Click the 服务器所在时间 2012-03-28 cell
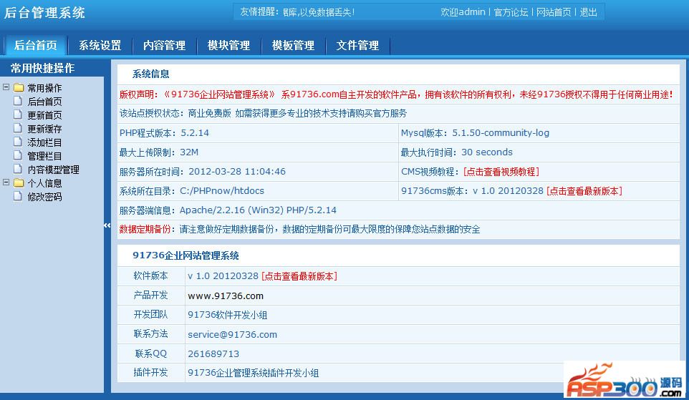 tap(258, 171)
